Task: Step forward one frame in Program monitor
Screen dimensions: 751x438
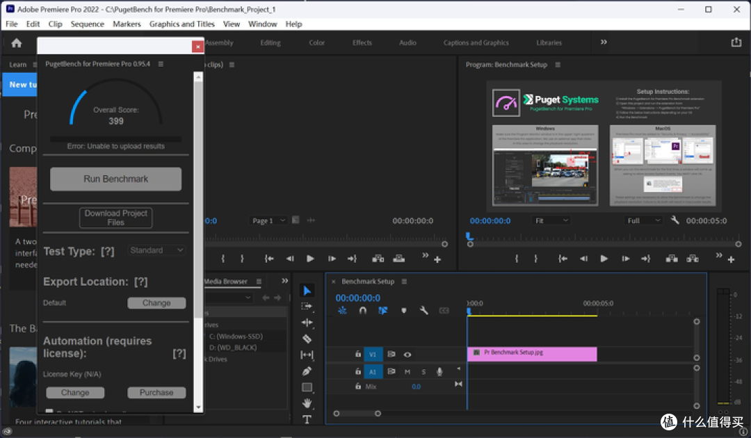Action: pyautogui.click(x=625, y=259)
